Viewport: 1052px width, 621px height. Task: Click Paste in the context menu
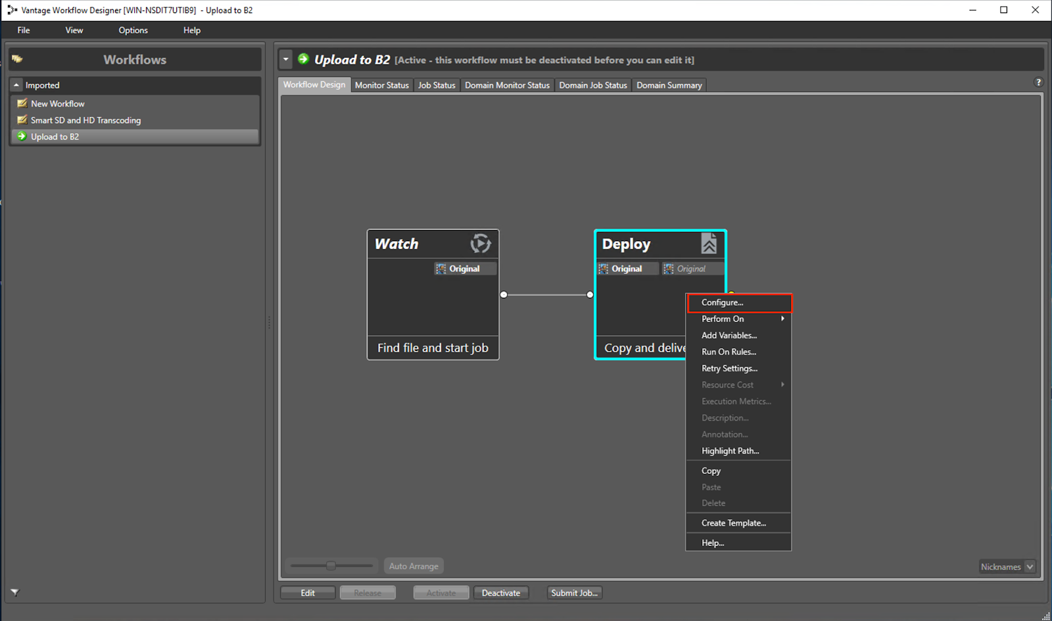coord(738,487)
